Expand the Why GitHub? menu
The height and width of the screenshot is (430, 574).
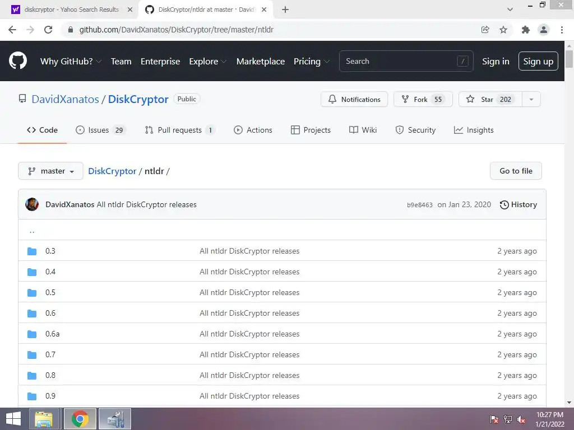pos(71,62)
